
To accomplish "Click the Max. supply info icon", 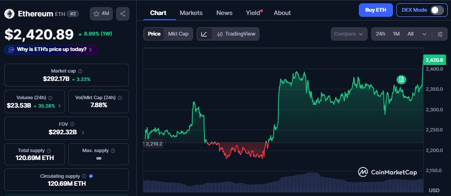I will (x=113, y=151).
